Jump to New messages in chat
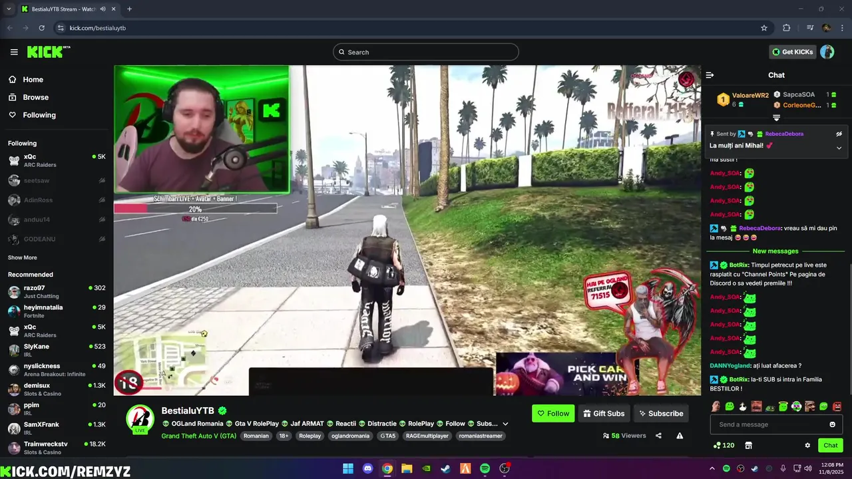852x479 pixels. click(x=775, y=251)
